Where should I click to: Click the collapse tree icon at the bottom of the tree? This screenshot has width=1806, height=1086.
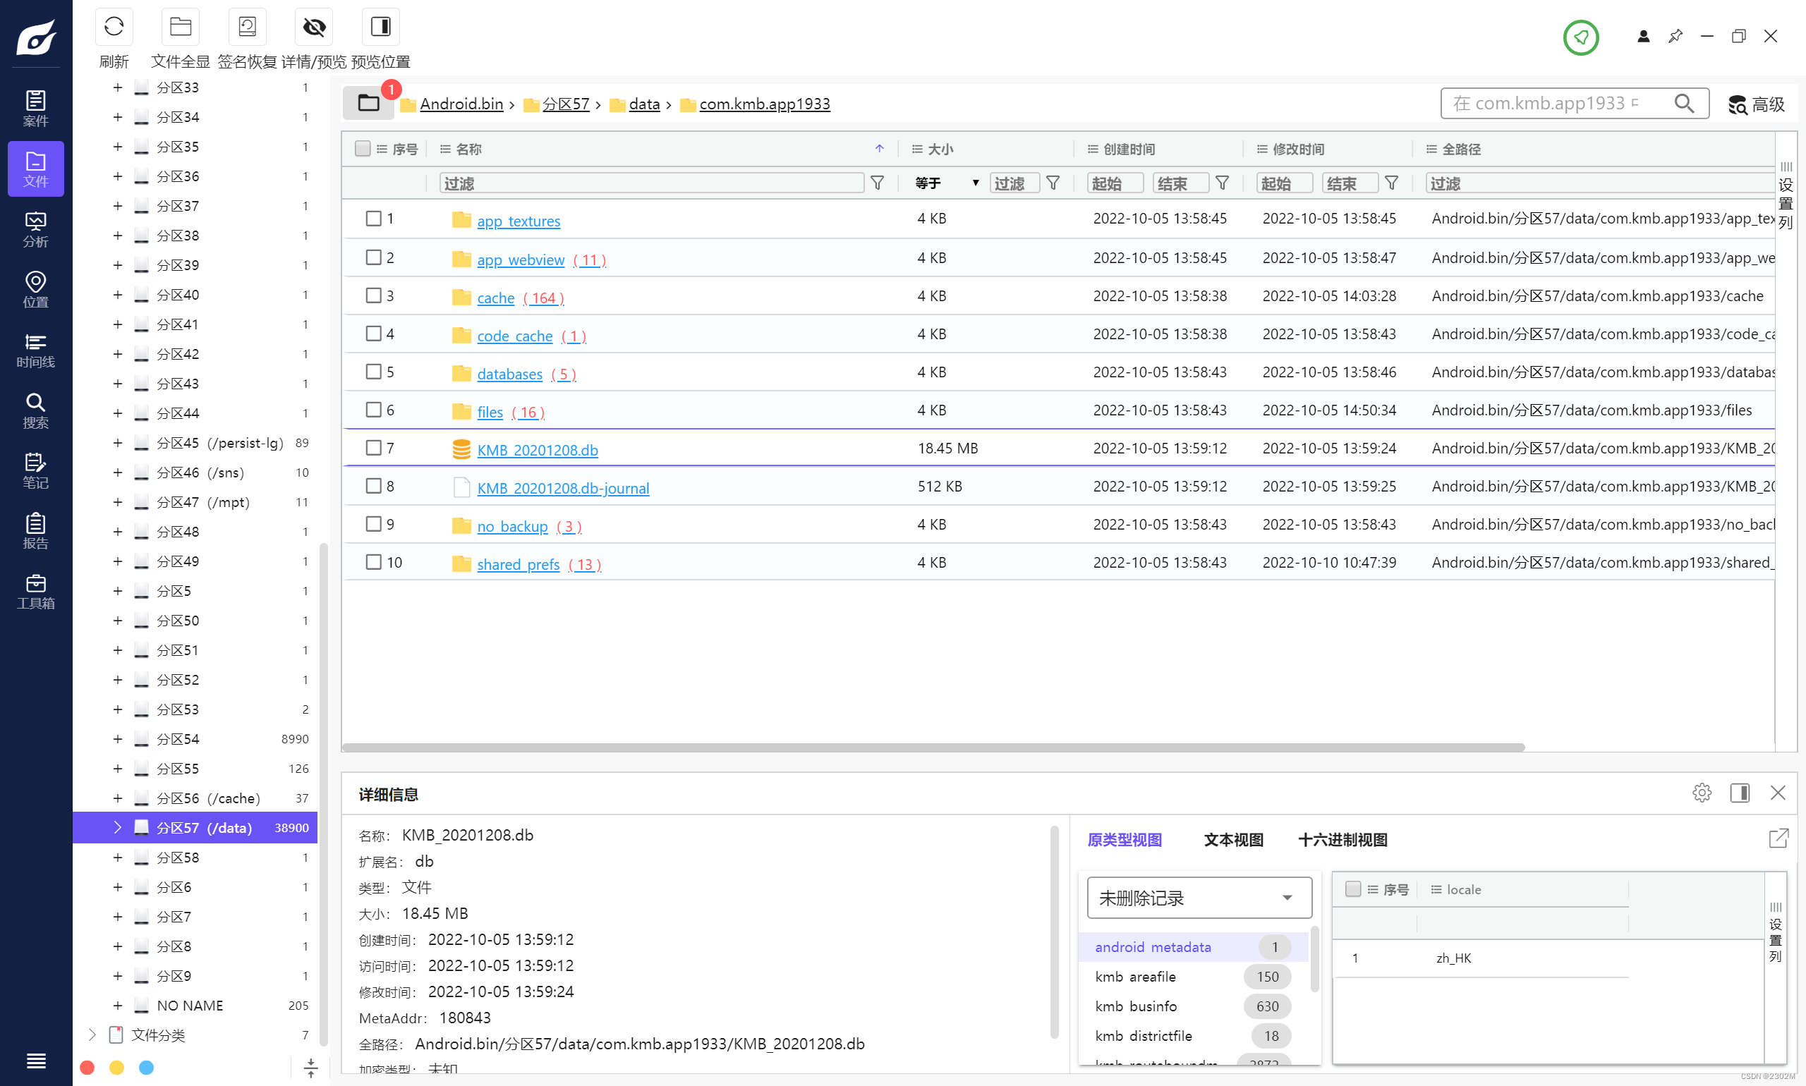[x=310, y=1068]
